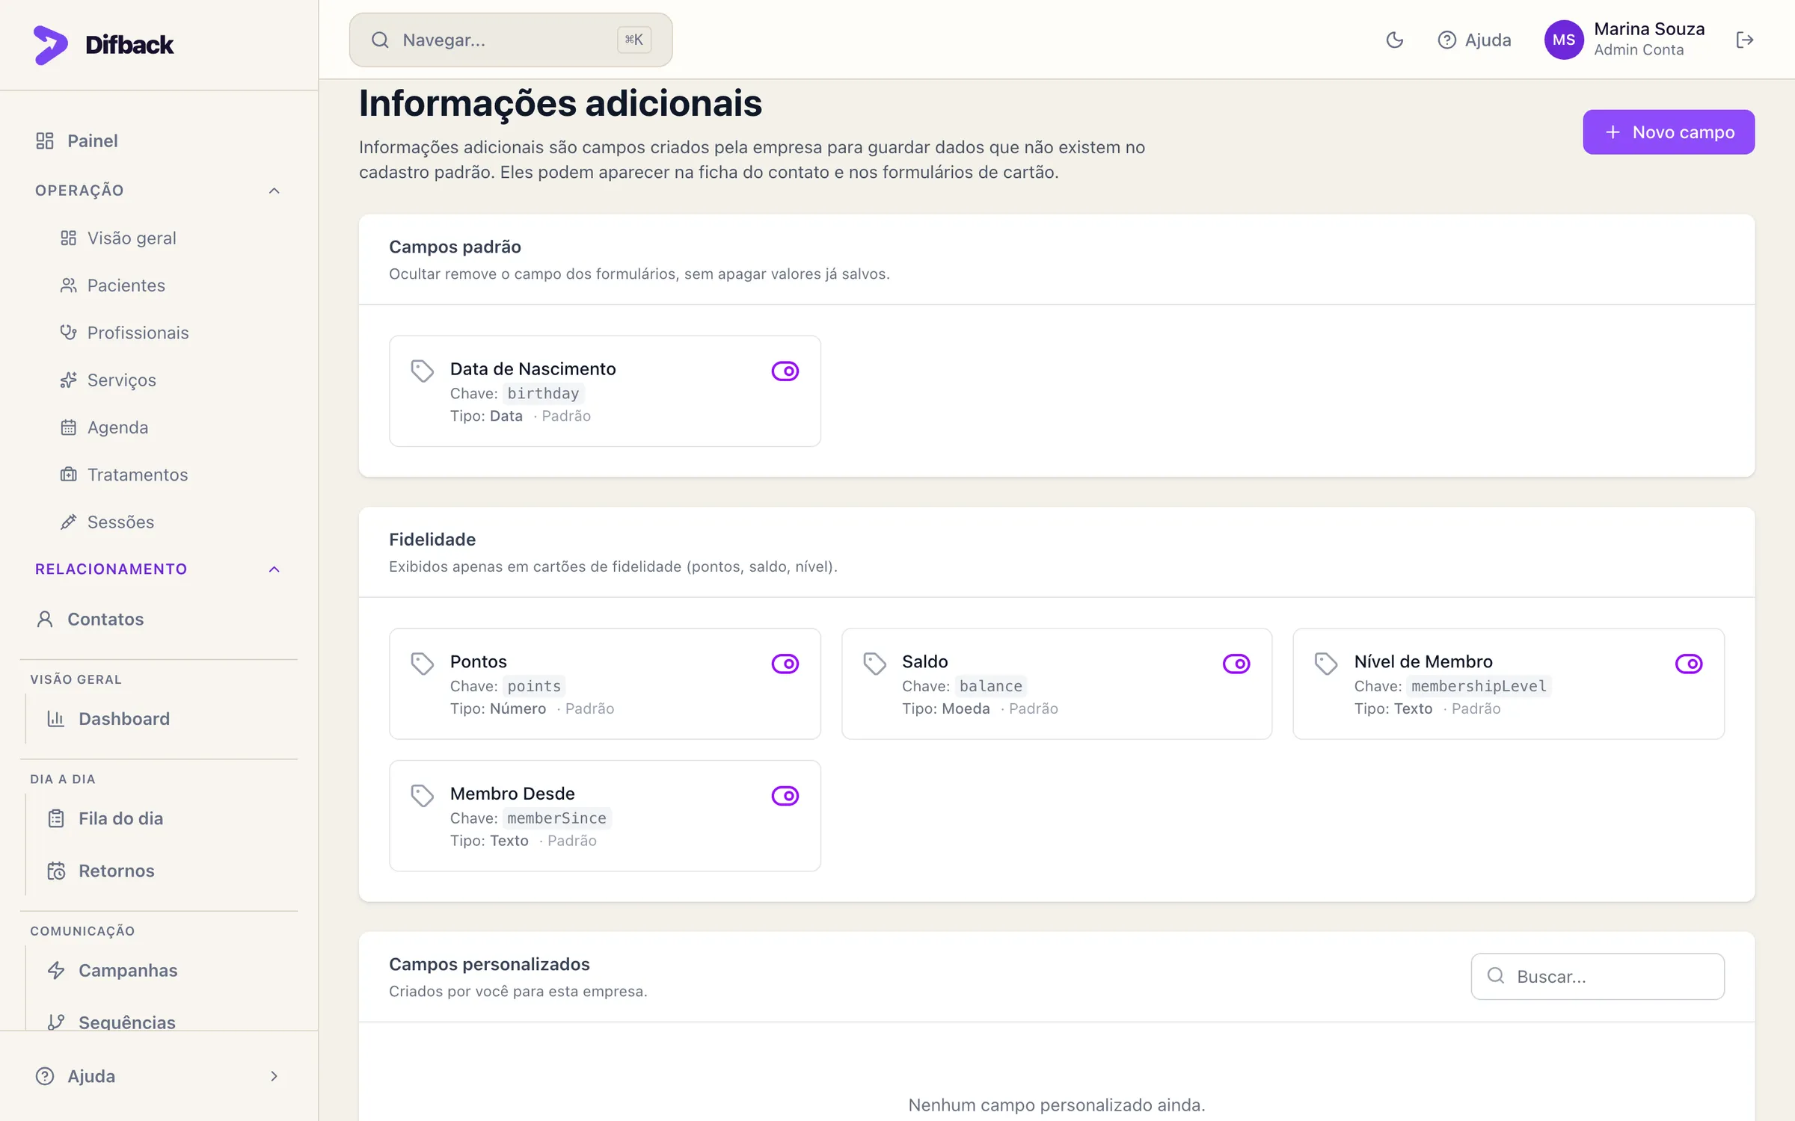Collapse the RELACIONAMENTO section chevron

pos(274,569)
